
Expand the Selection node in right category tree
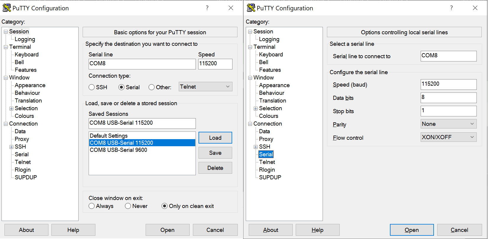[x=256, y=108]
